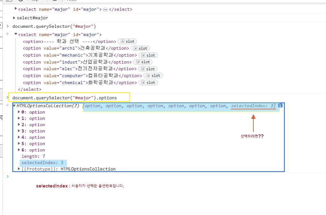Expand option entry 4
Image resolution: width=326 pixels, height=215 pixels.
19,137
